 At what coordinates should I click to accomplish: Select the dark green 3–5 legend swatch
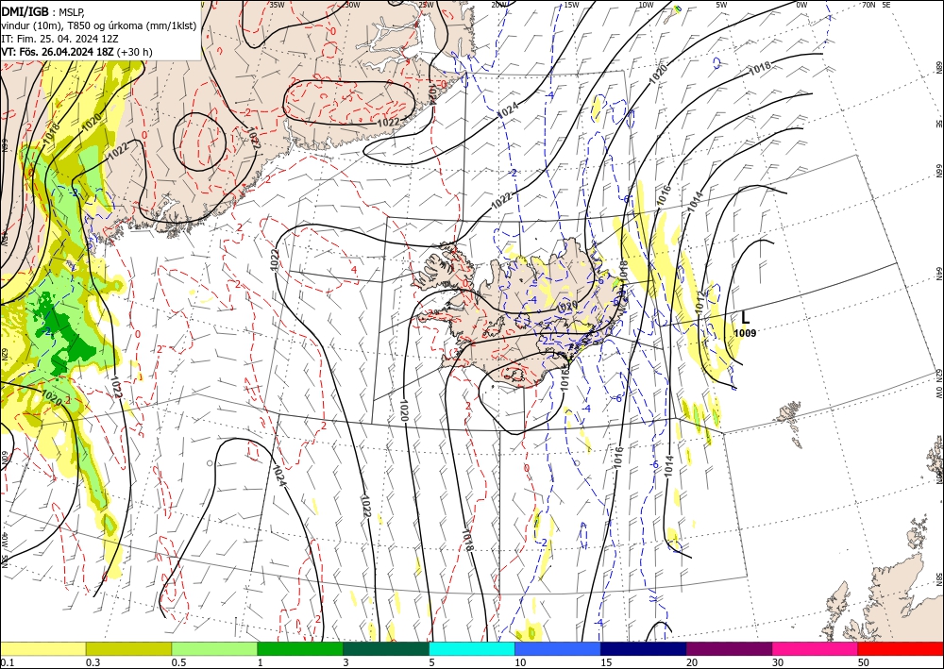386,648
